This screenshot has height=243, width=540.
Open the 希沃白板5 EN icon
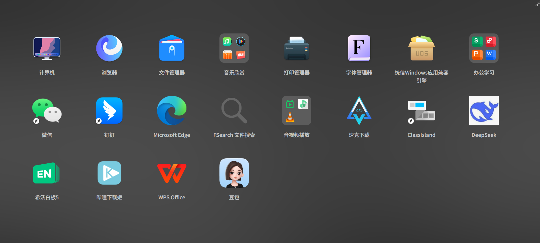[x=46, y=173]
